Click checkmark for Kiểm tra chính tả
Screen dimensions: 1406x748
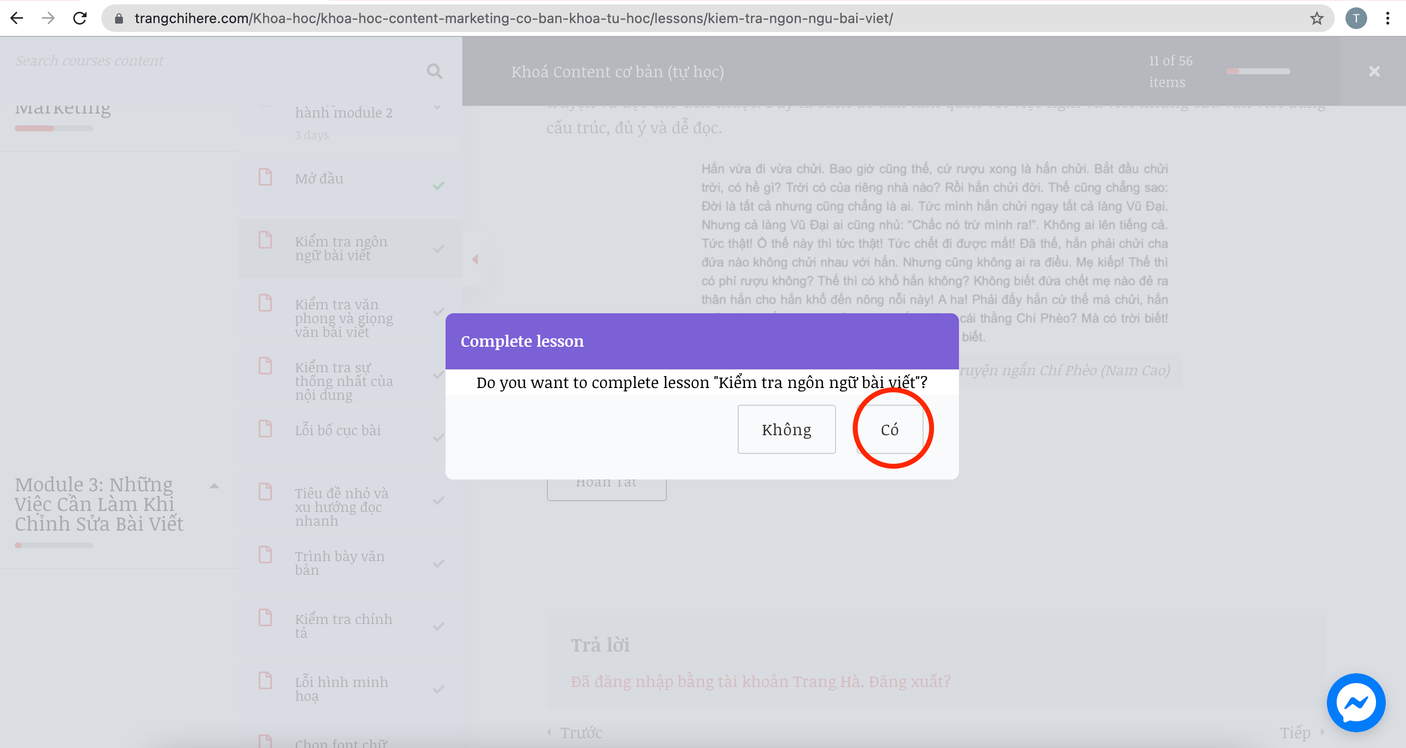tap(438, 626)
